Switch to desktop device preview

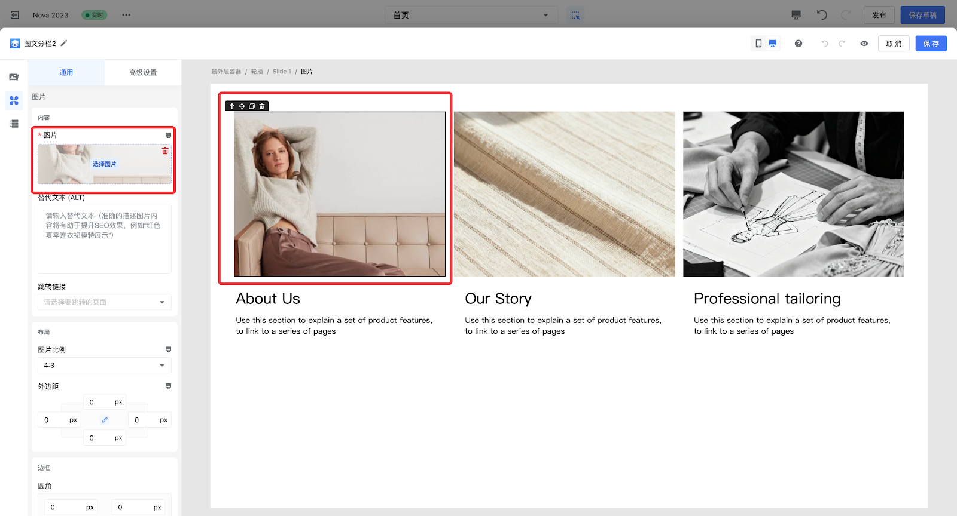coord(773,44)
